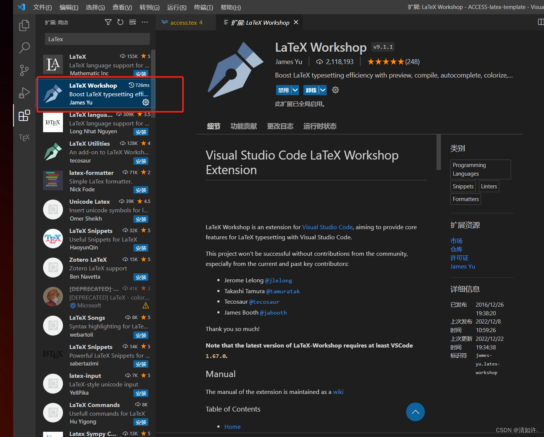This screenshot has width=544, height=437.
Task: Refresh the extension list
Action: [x=120, y=22]
